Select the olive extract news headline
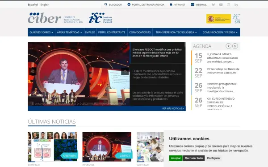268x167 pixels. point(158,96)
